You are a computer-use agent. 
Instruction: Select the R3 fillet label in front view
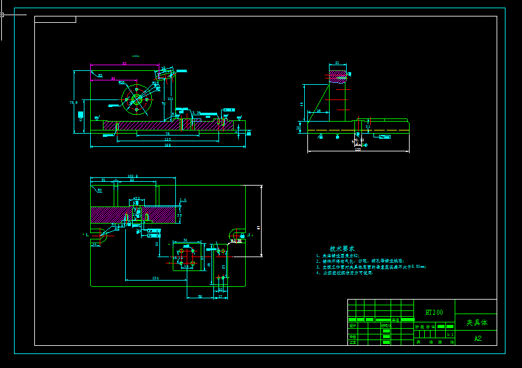100,76
